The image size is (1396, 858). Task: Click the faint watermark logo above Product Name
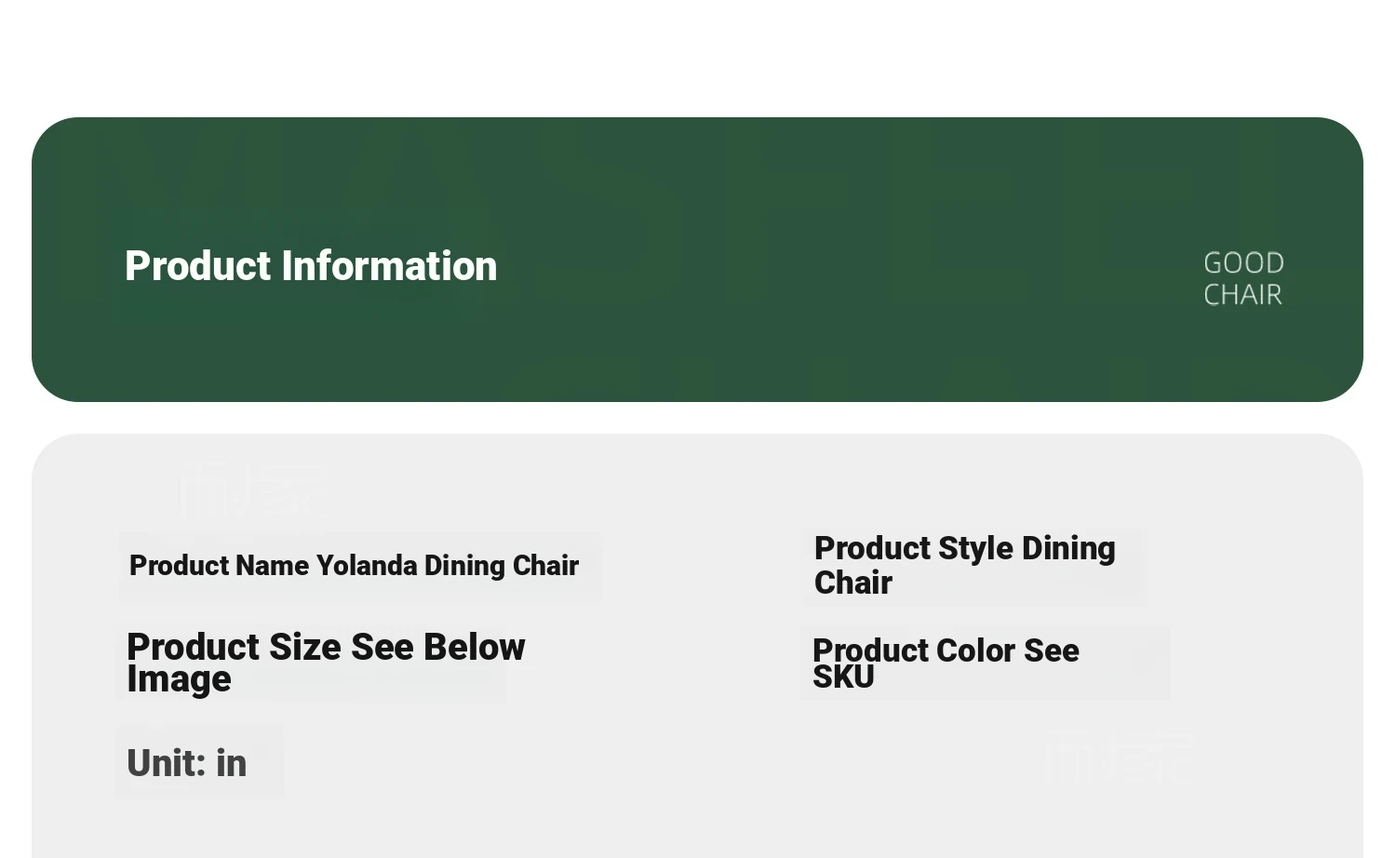(x=253, y=490)
